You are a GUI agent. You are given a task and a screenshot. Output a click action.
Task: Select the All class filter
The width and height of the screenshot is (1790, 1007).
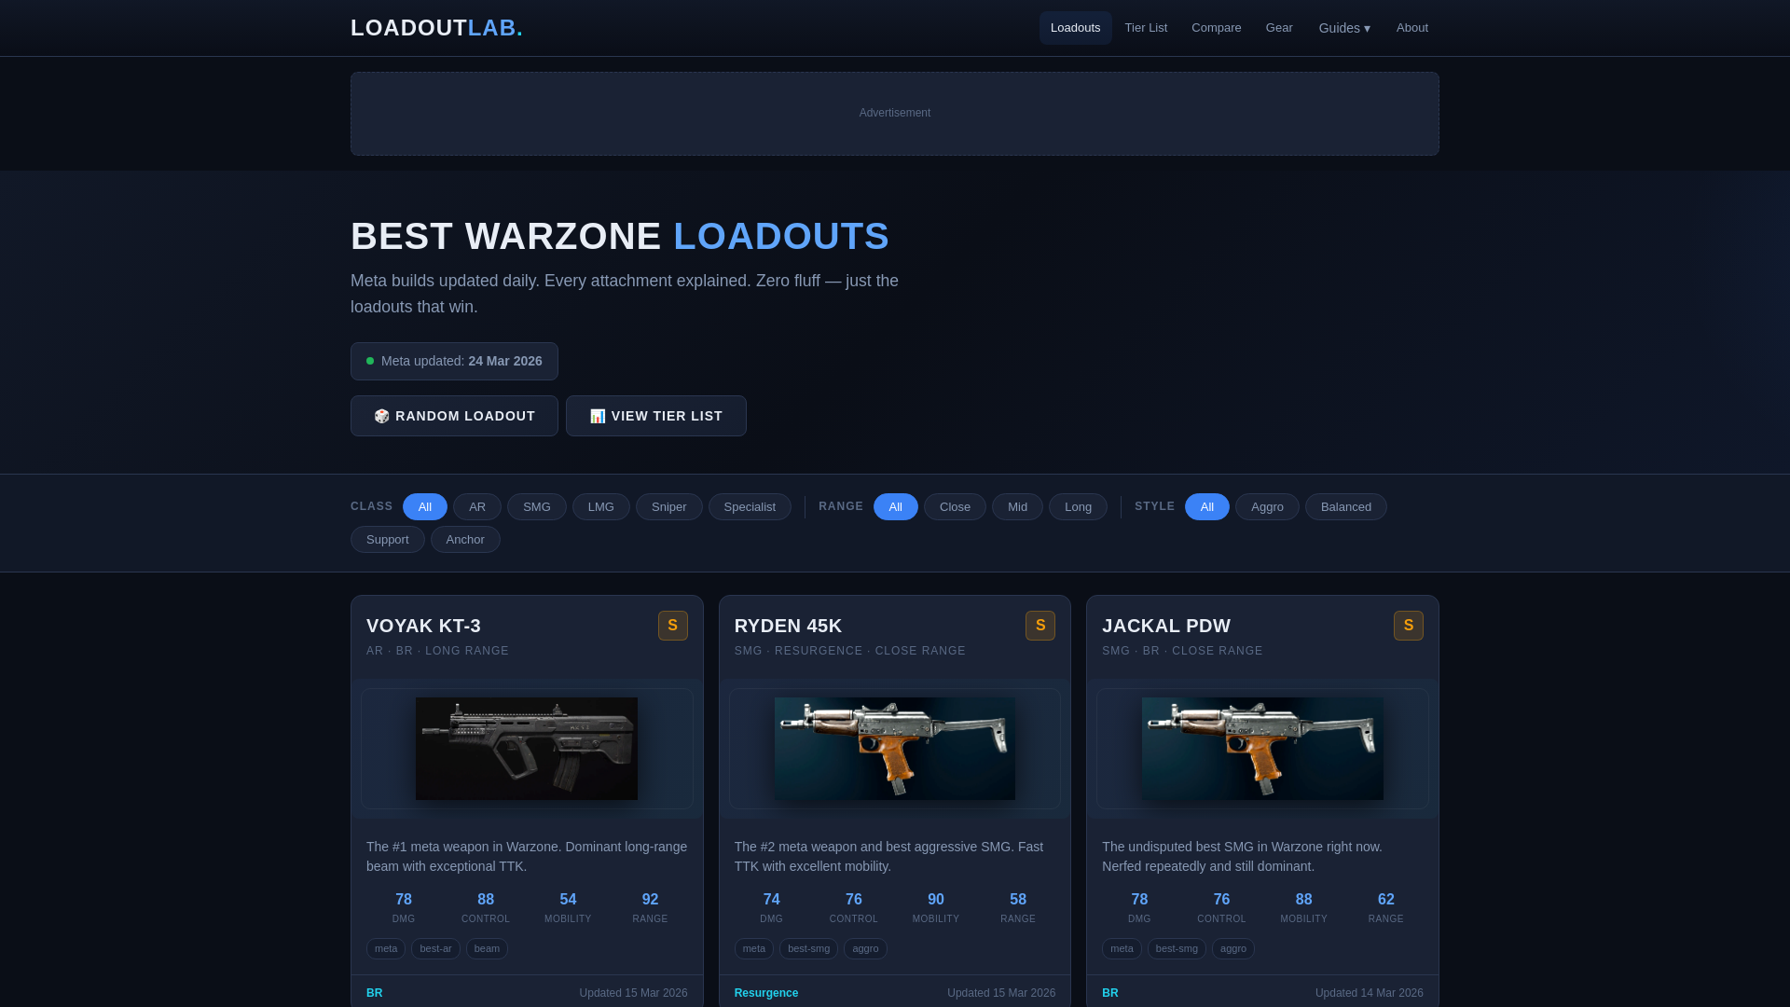pyautogui.click(x=425, y=507)
